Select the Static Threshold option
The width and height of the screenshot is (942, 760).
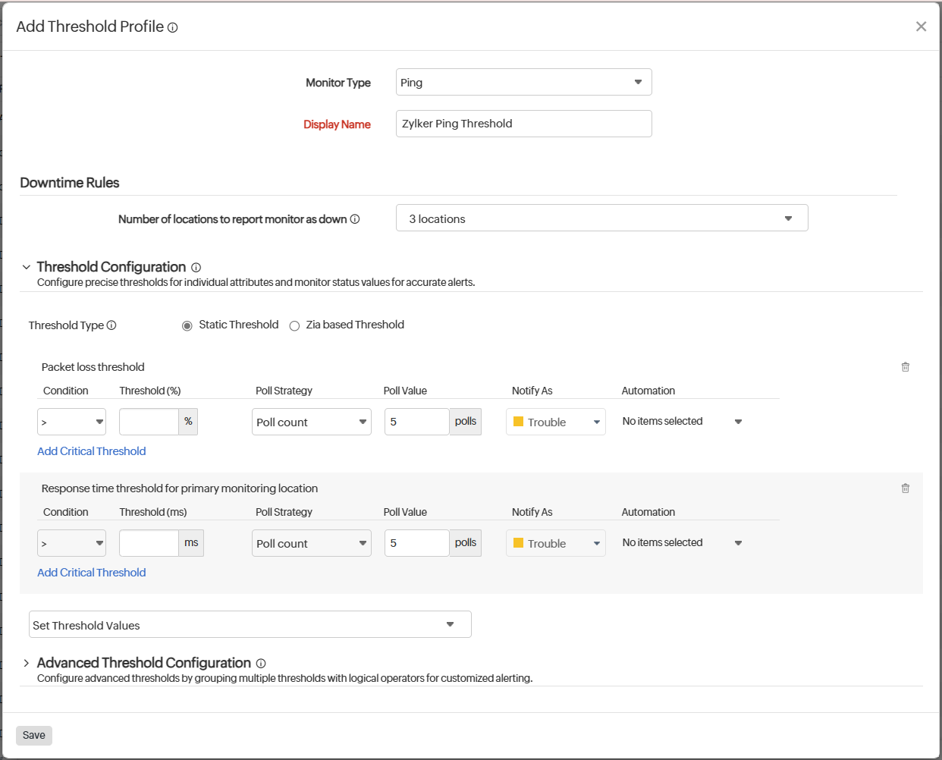[x=187, y=325]
